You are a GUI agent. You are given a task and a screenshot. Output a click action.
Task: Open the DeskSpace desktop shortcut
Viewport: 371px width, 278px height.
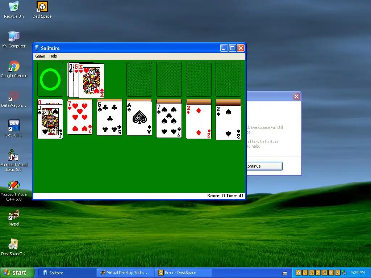(x=42, y=10)
